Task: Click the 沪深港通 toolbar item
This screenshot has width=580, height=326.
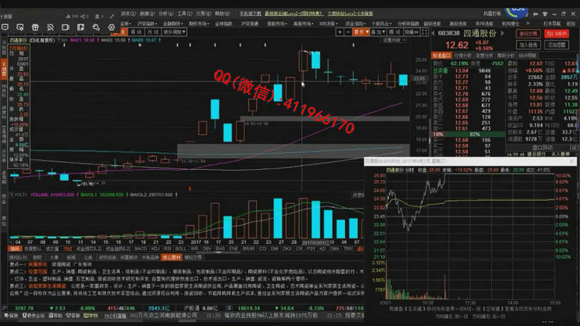Action: click(250, 23)
